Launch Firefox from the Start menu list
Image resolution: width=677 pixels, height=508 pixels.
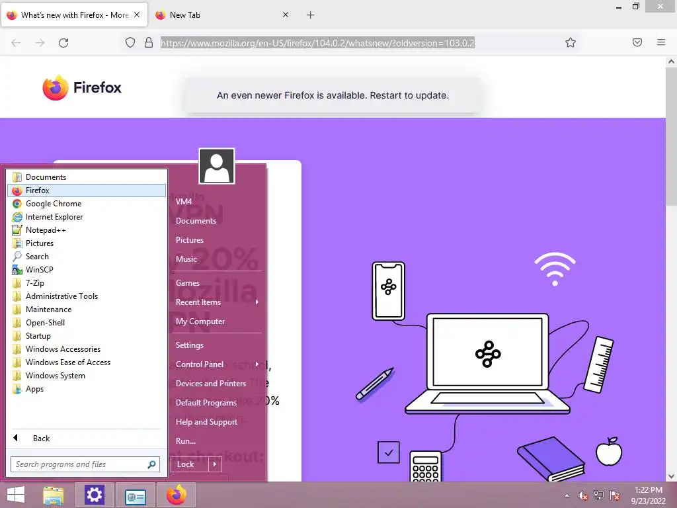(87, 190)
